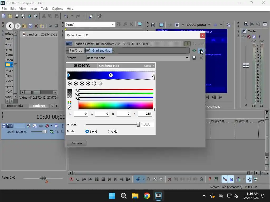Select bandicam 2023-12-23 file in Explorer
The image size is (270, 202).
coord(40,34)
